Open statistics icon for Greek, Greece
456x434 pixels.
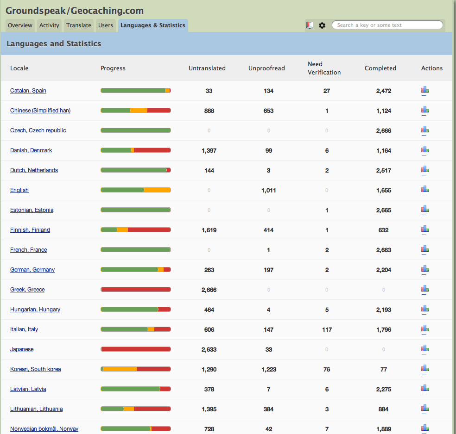point(424,289)
